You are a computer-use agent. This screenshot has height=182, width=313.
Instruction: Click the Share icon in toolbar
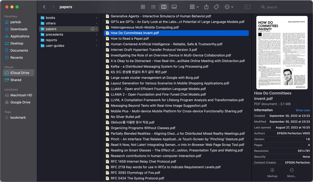(x=206, y=7)
